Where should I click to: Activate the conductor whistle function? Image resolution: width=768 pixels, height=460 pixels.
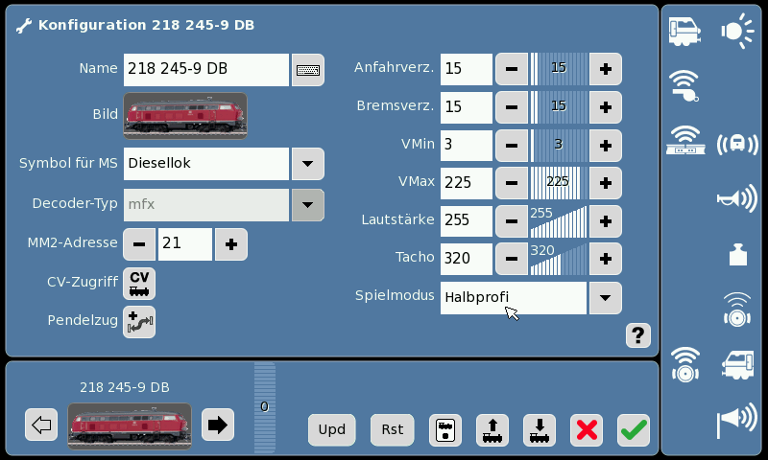pos(684,85)
